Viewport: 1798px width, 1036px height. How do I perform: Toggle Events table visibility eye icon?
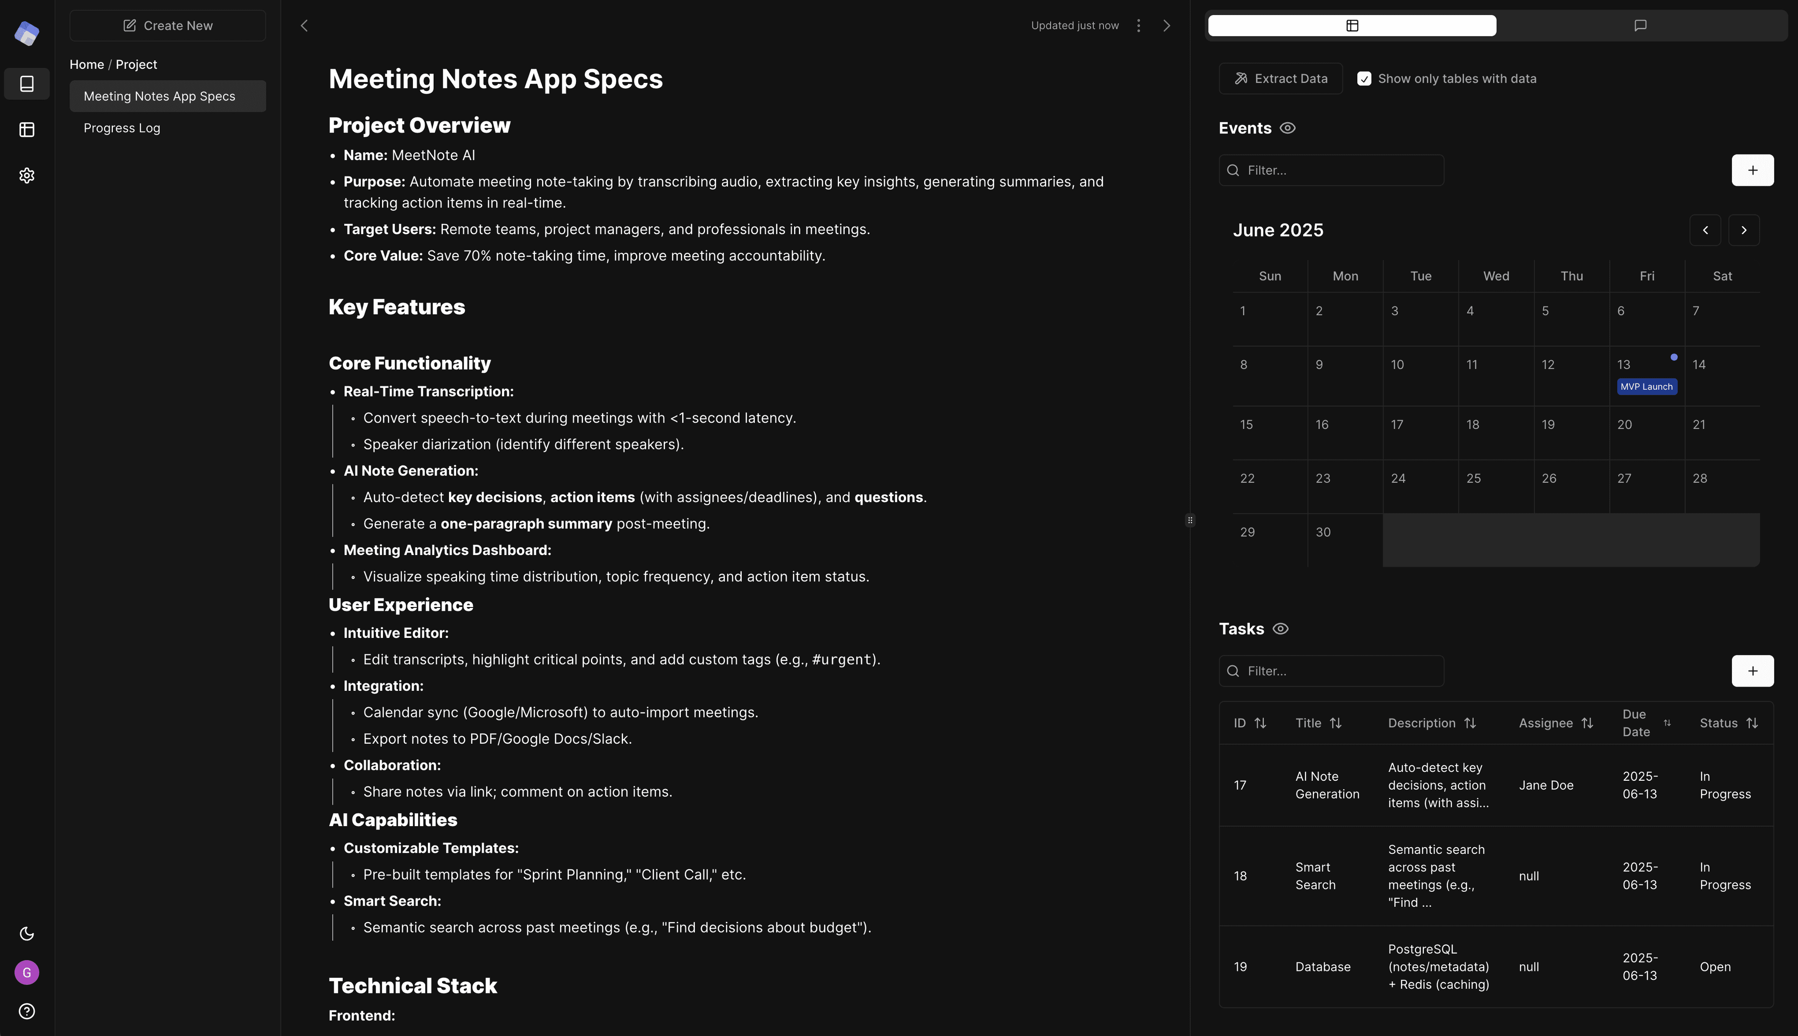[1287, 128]
